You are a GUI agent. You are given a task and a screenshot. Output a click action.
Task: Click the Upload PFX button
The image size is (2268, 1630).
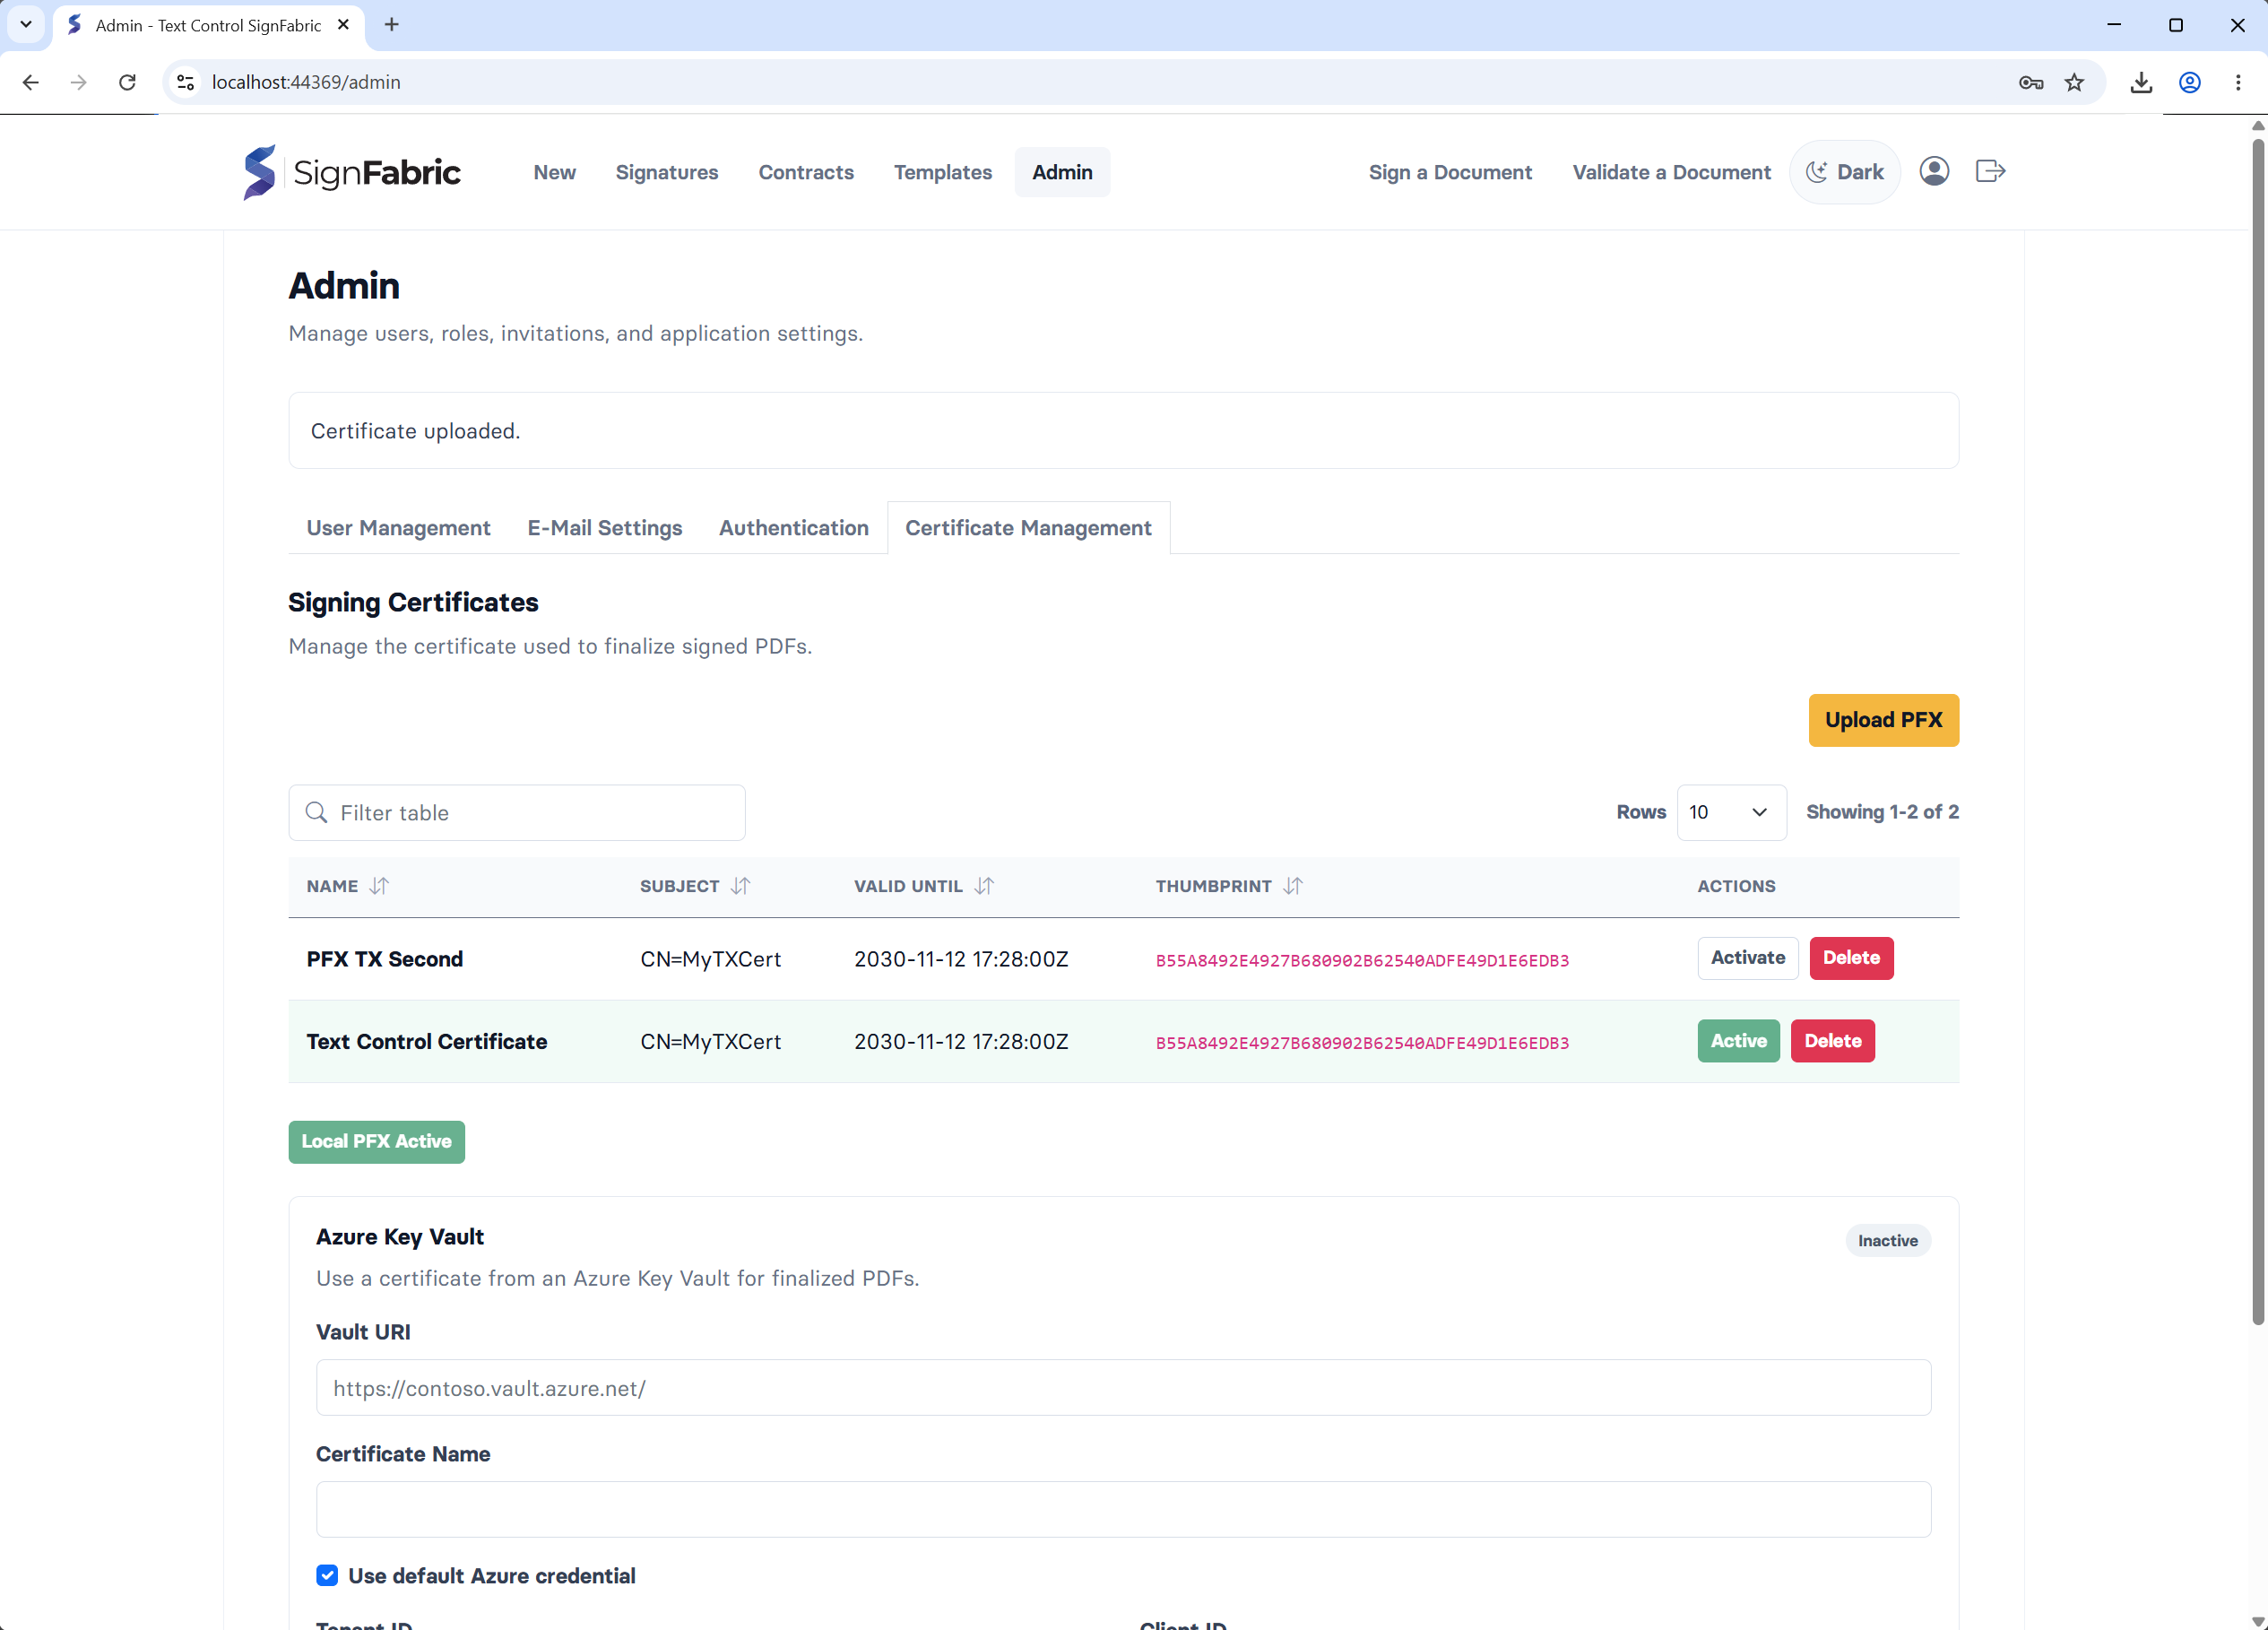[1883, 720]
